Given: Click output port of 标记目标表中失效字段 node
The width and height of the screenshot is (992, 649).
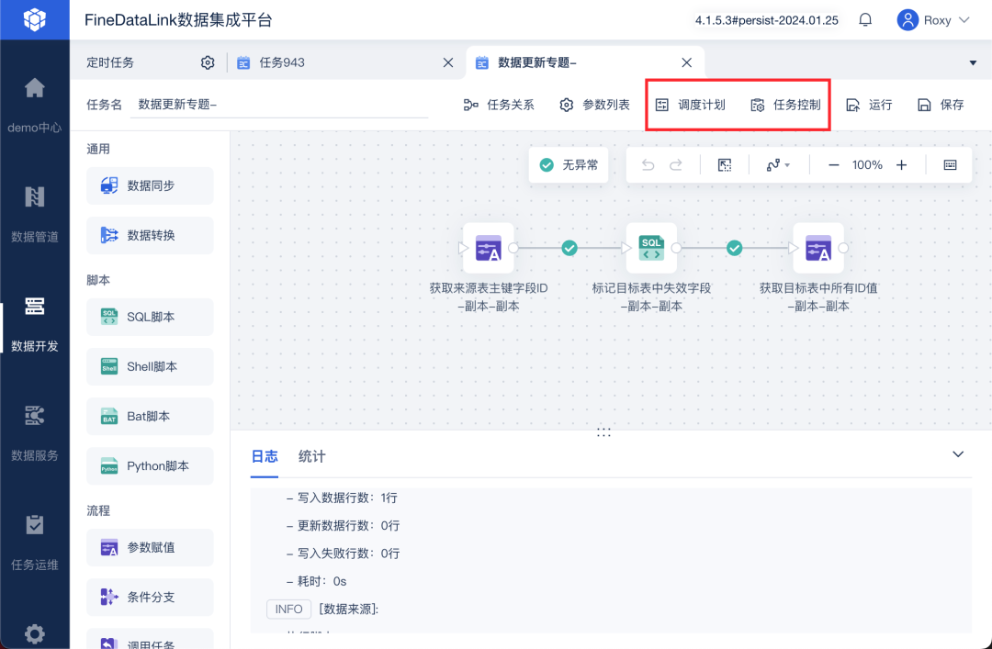Looking at the screenshot, I should tap(676, 248).
